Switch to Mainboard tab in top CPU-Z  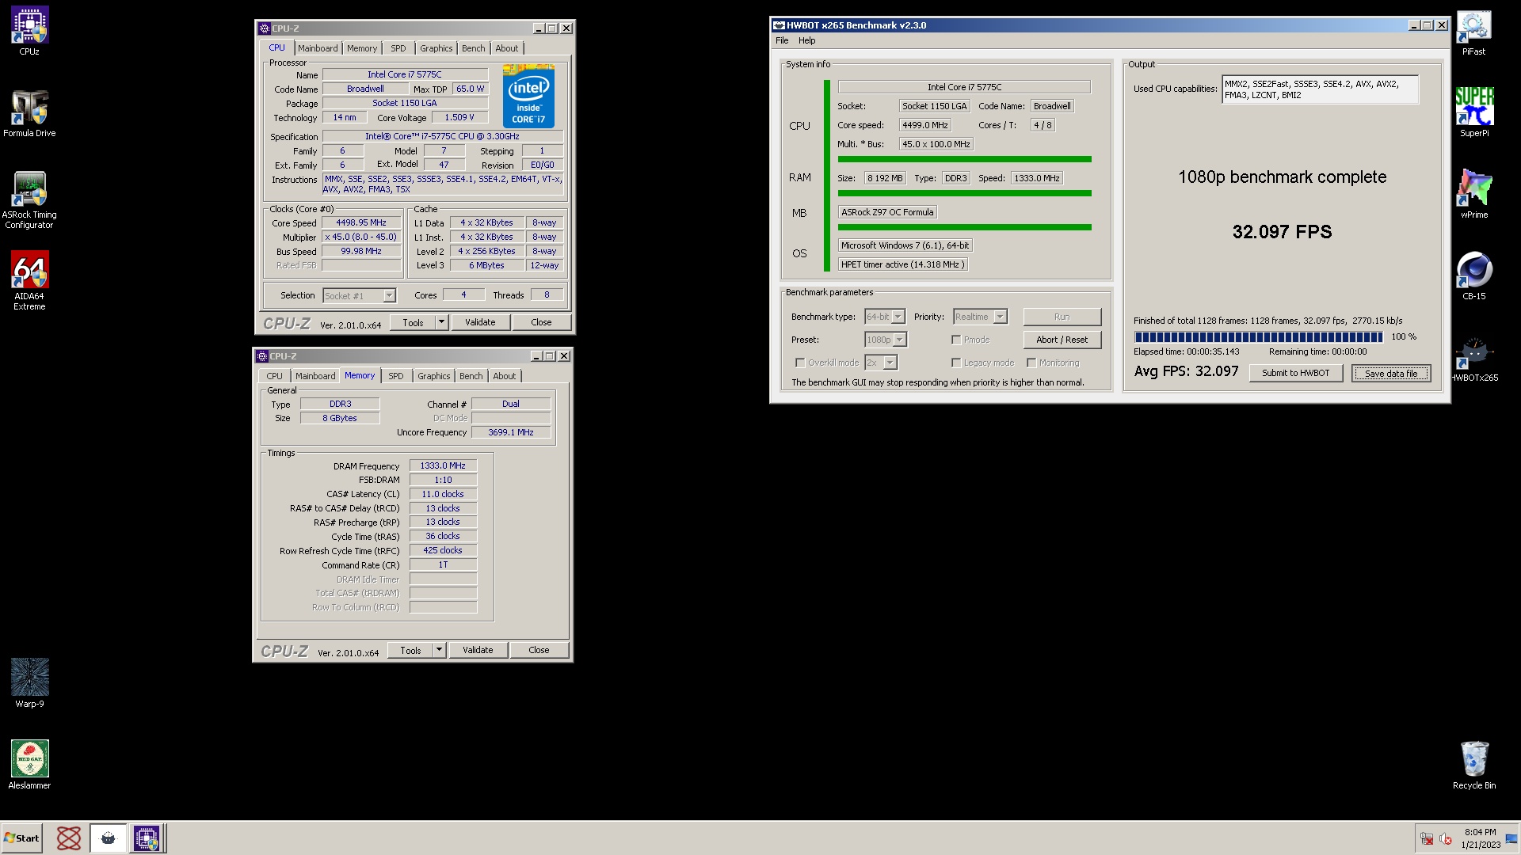click(318, 48)
